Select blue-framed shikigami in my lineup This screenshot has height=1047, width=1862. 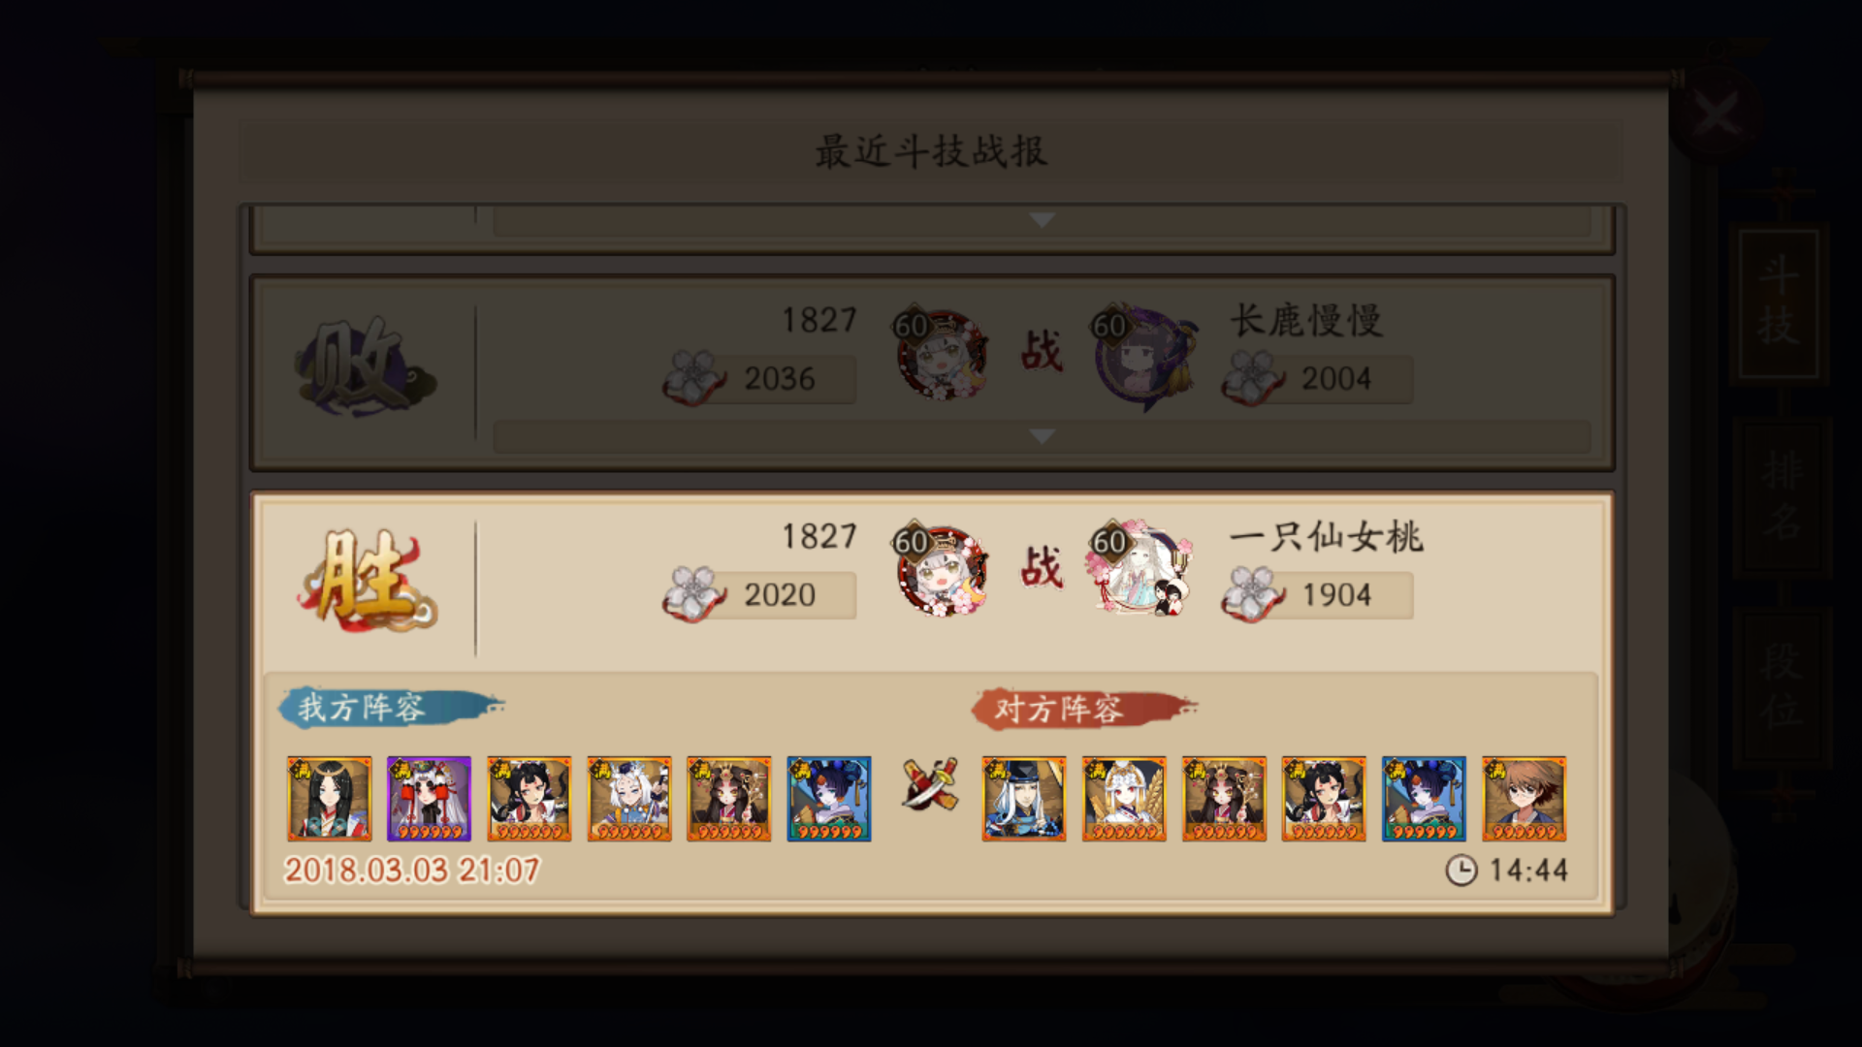pyautogui.click(x=829, y=799)
